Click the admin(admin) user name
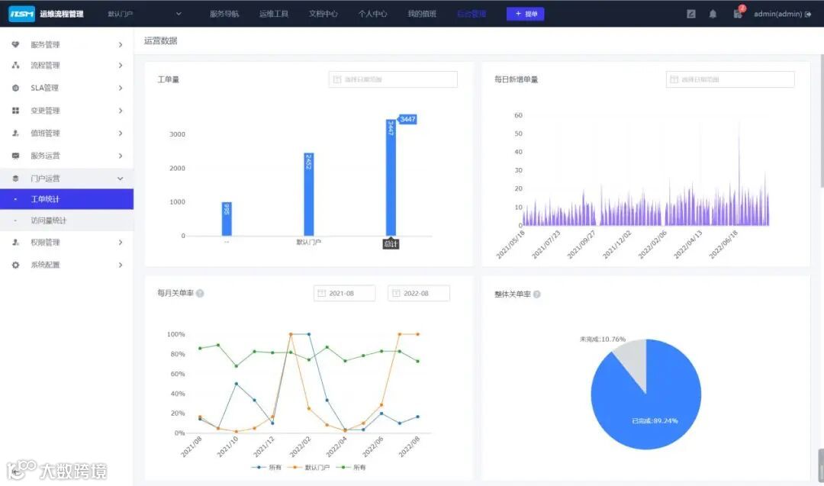This screenshot has width=824, height=486. click(777, 14)
